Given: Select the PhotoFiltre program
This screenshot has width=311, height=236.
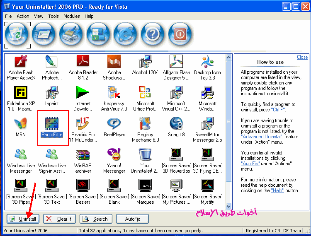Looking at the screenshot, I should [x=52, y=127].
